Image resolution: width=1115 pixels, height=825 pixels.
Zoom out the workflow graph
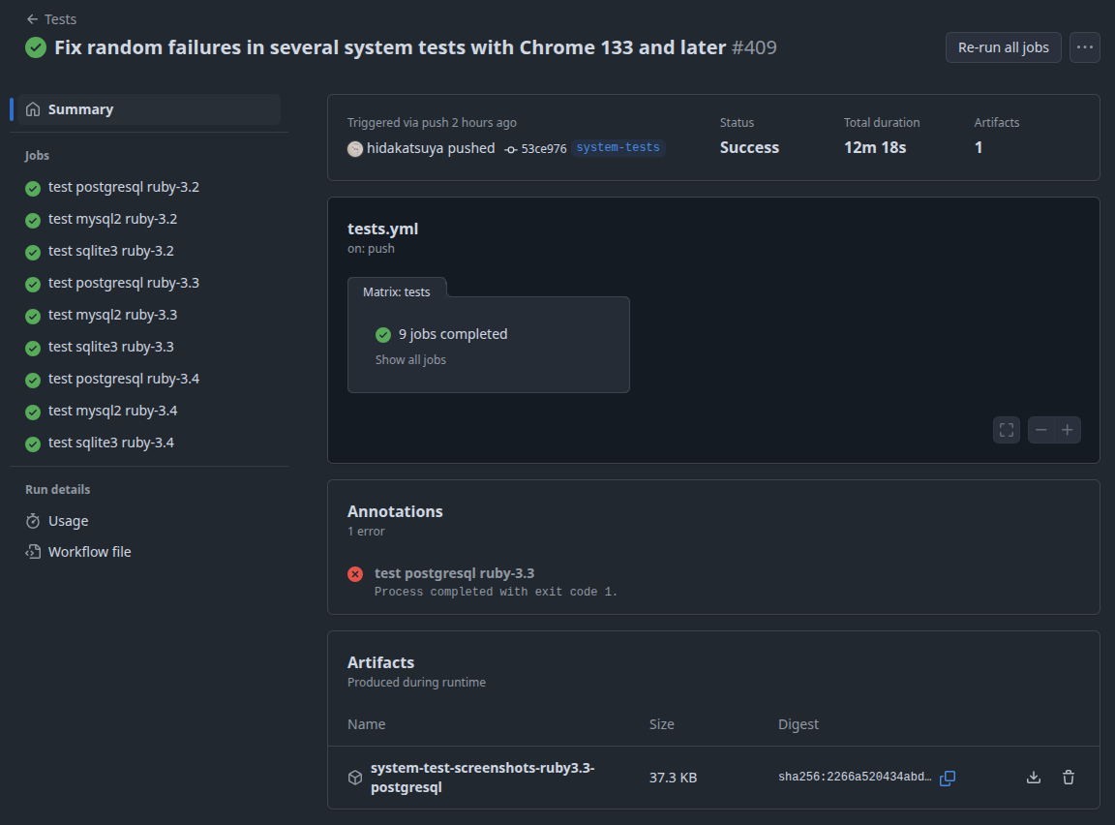[1041, 430]
